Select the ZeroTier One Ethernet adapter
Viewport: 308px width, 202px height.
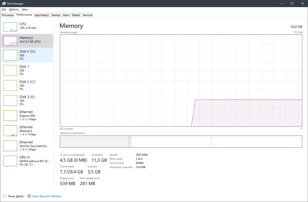(x=27, y=146)
